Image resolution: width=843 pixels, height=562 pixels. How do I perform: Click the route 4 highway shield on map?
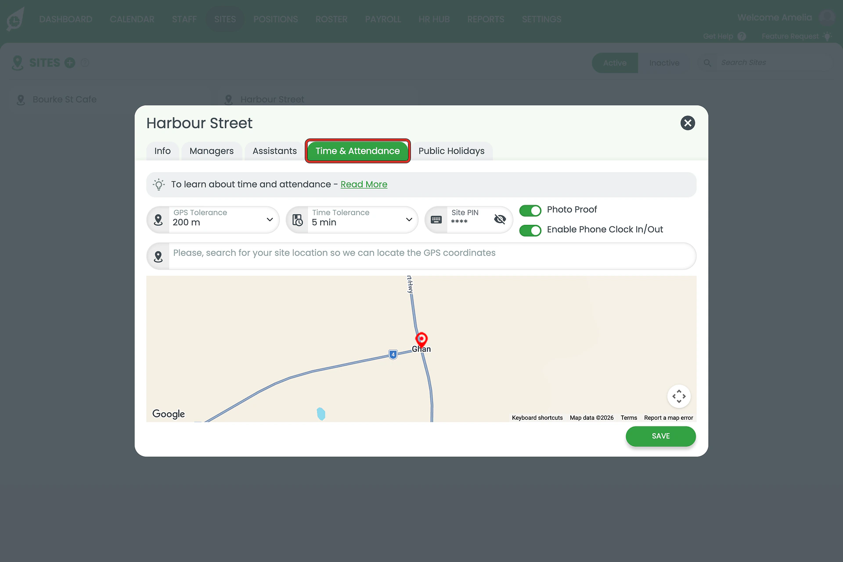[393, 354]
